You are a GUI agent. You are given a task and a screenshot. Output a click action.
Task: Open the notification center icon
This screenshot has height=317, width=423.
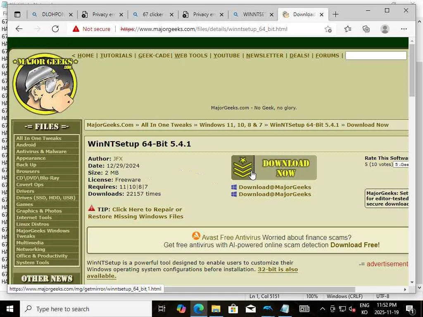point(409,309)
